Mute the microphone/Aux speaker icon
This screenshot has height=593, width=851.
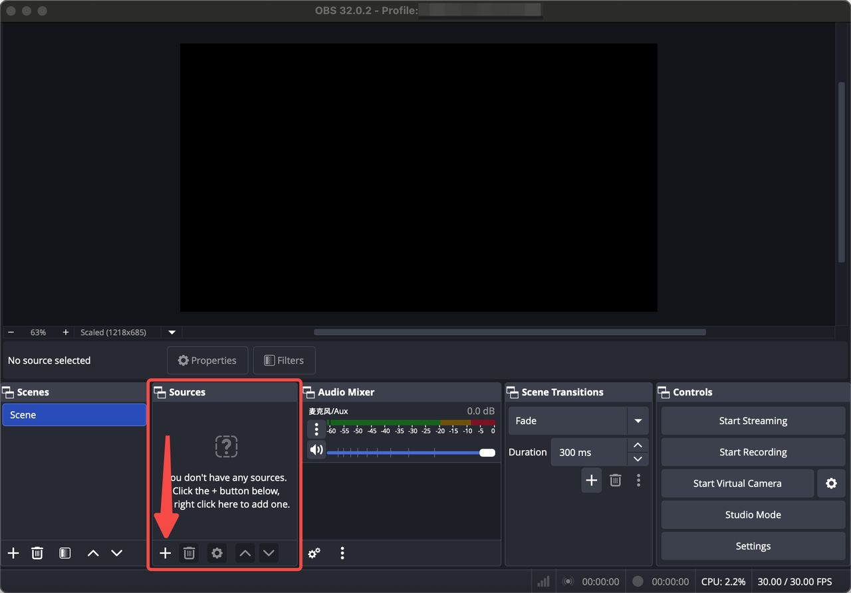[316, 450]
